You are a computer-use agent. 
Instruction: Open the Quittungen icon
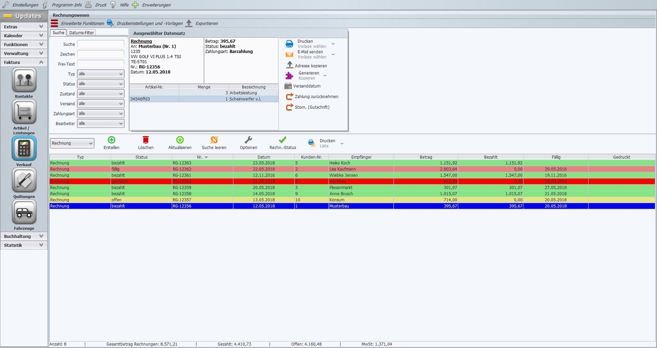click(24, 180)
